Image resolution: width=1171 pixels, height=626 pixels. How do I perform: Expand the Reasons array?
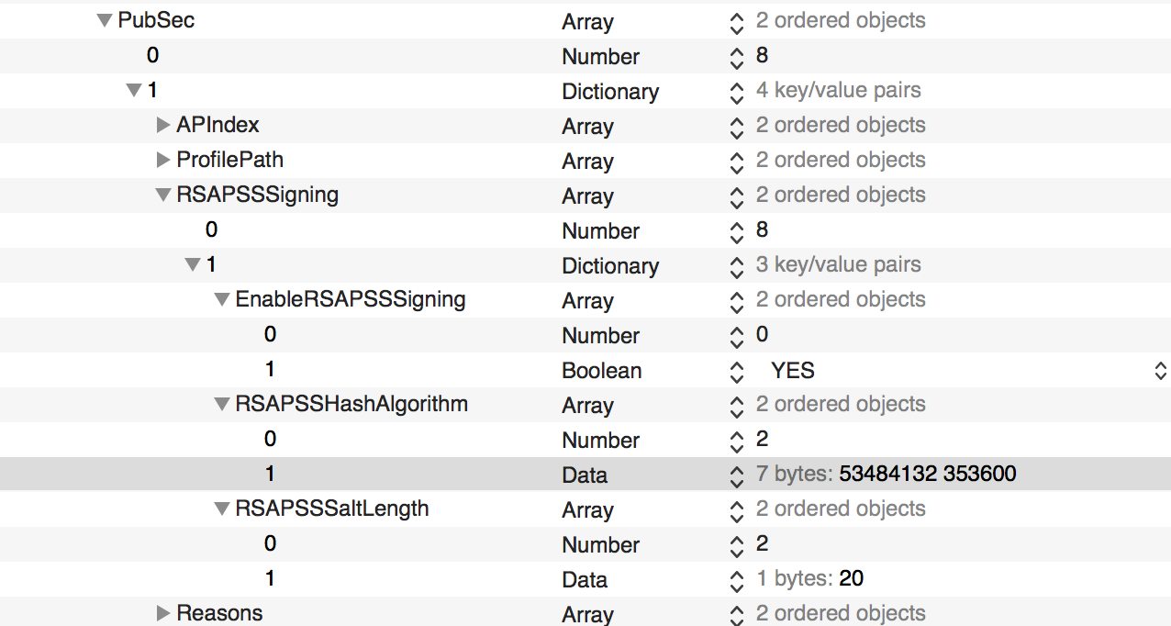coord(163,613)
